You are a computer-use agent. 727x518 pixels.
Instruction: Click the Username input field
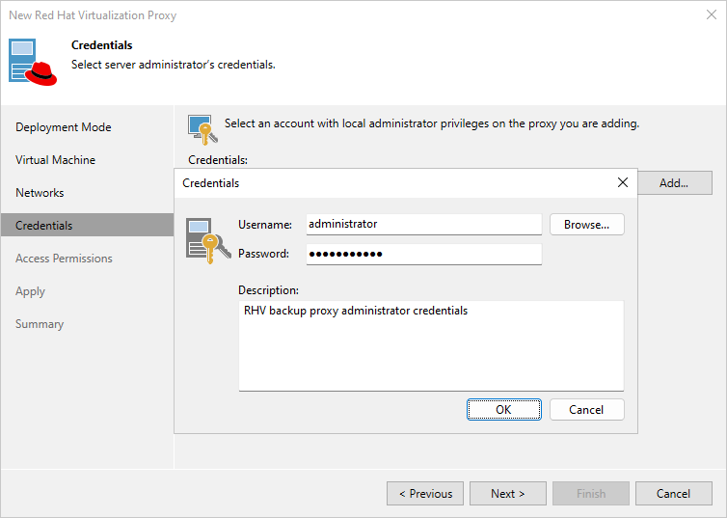tap(423, 224)
